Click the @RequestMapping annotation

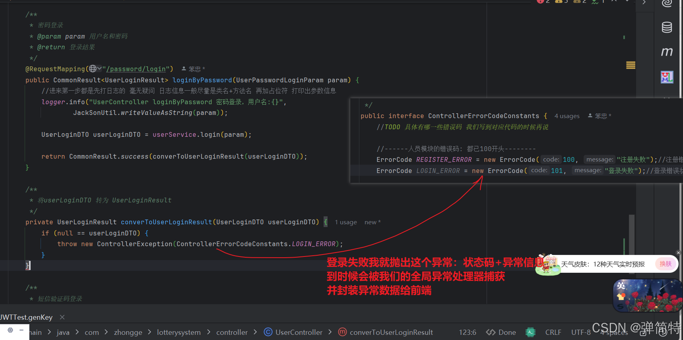55,69
